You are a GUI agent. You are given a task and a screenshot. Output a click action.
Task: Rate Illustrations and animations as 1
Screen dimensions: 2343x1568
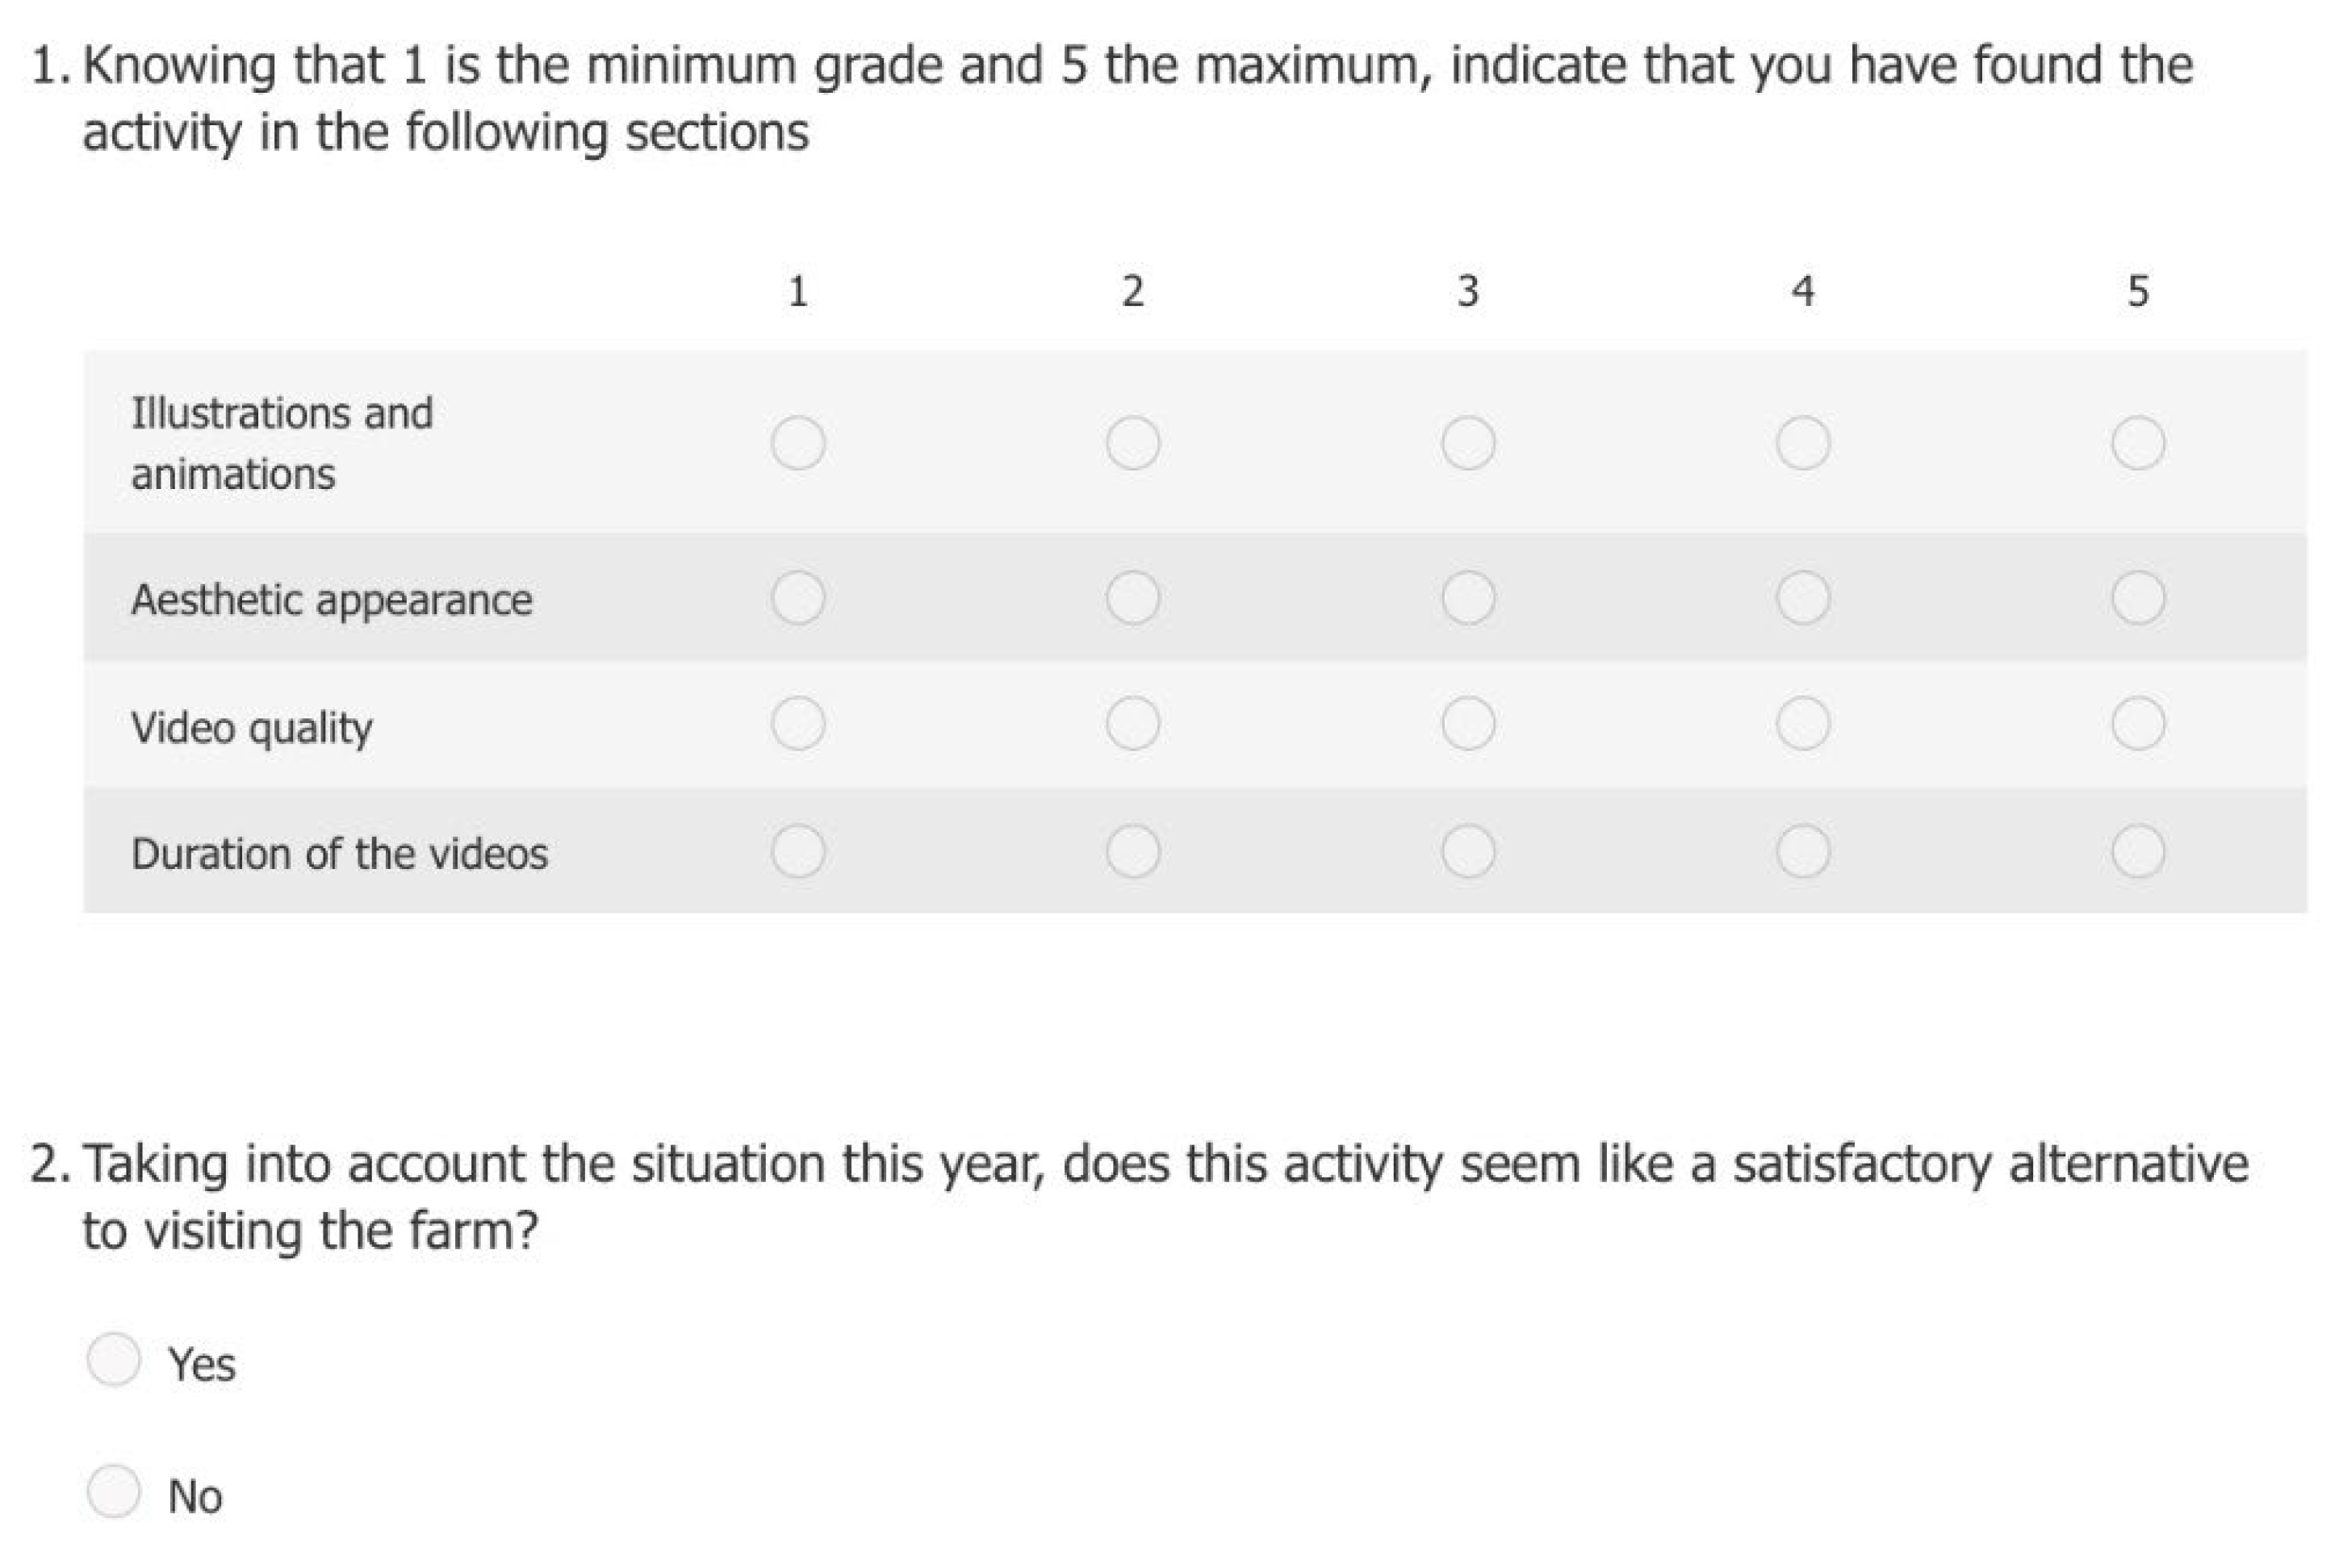798,443
